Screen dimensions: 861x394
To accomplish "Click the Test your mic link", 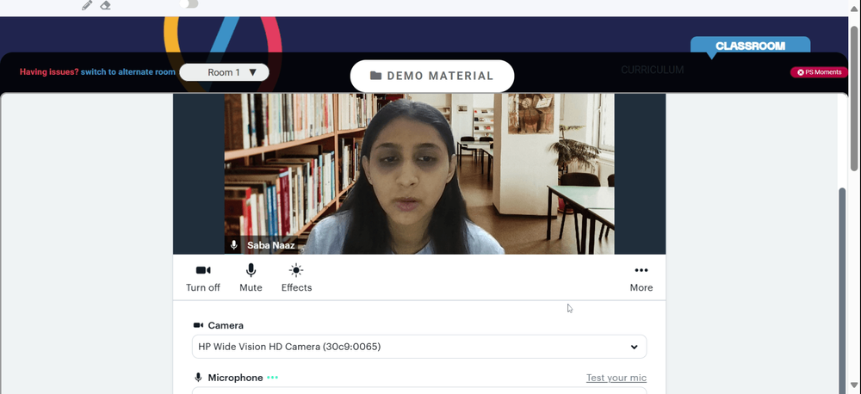I will tap(616, 378).
